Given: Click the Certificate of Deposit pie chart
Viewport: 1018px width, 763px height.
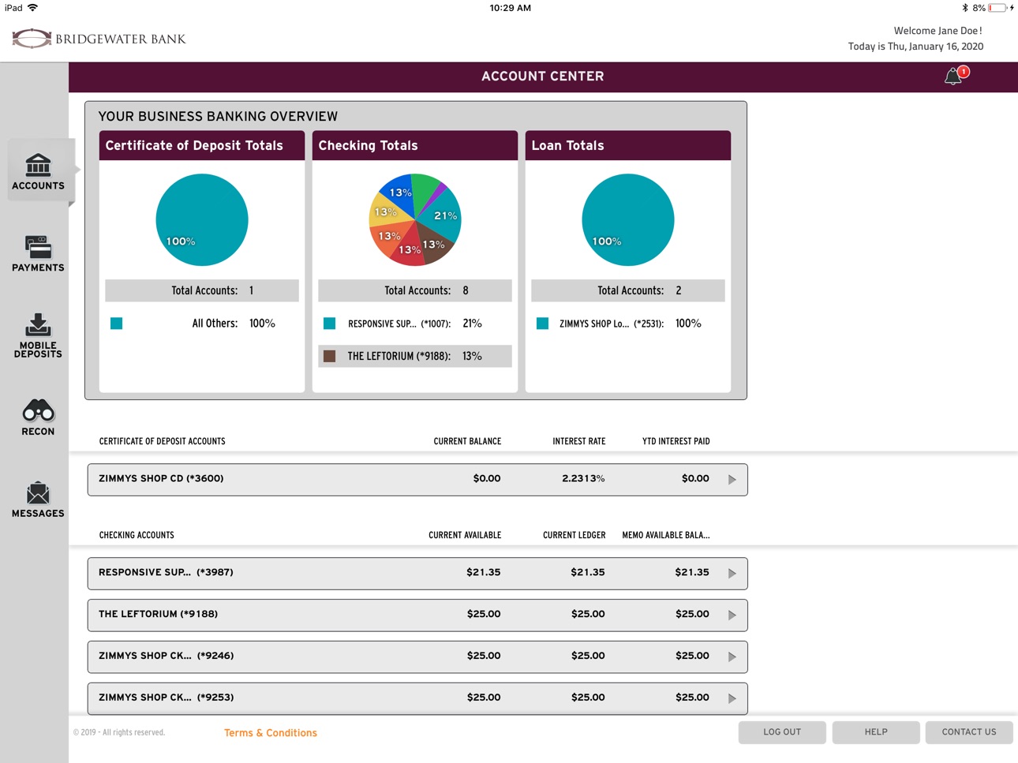Looking at the screenshot, I should (x=202, y=220).
